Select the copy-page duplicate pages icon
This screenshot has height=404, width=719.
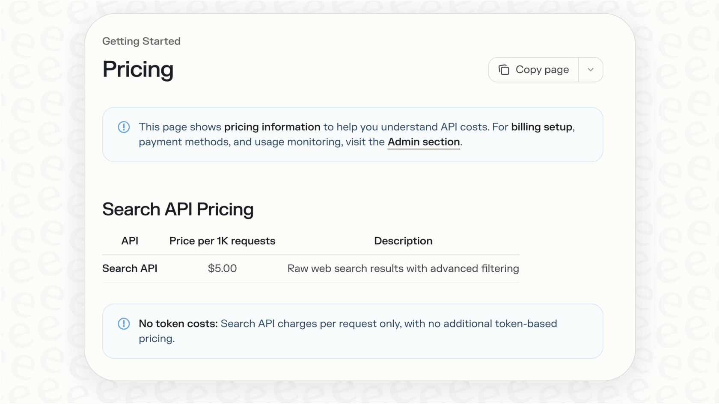tap(504, 69)
